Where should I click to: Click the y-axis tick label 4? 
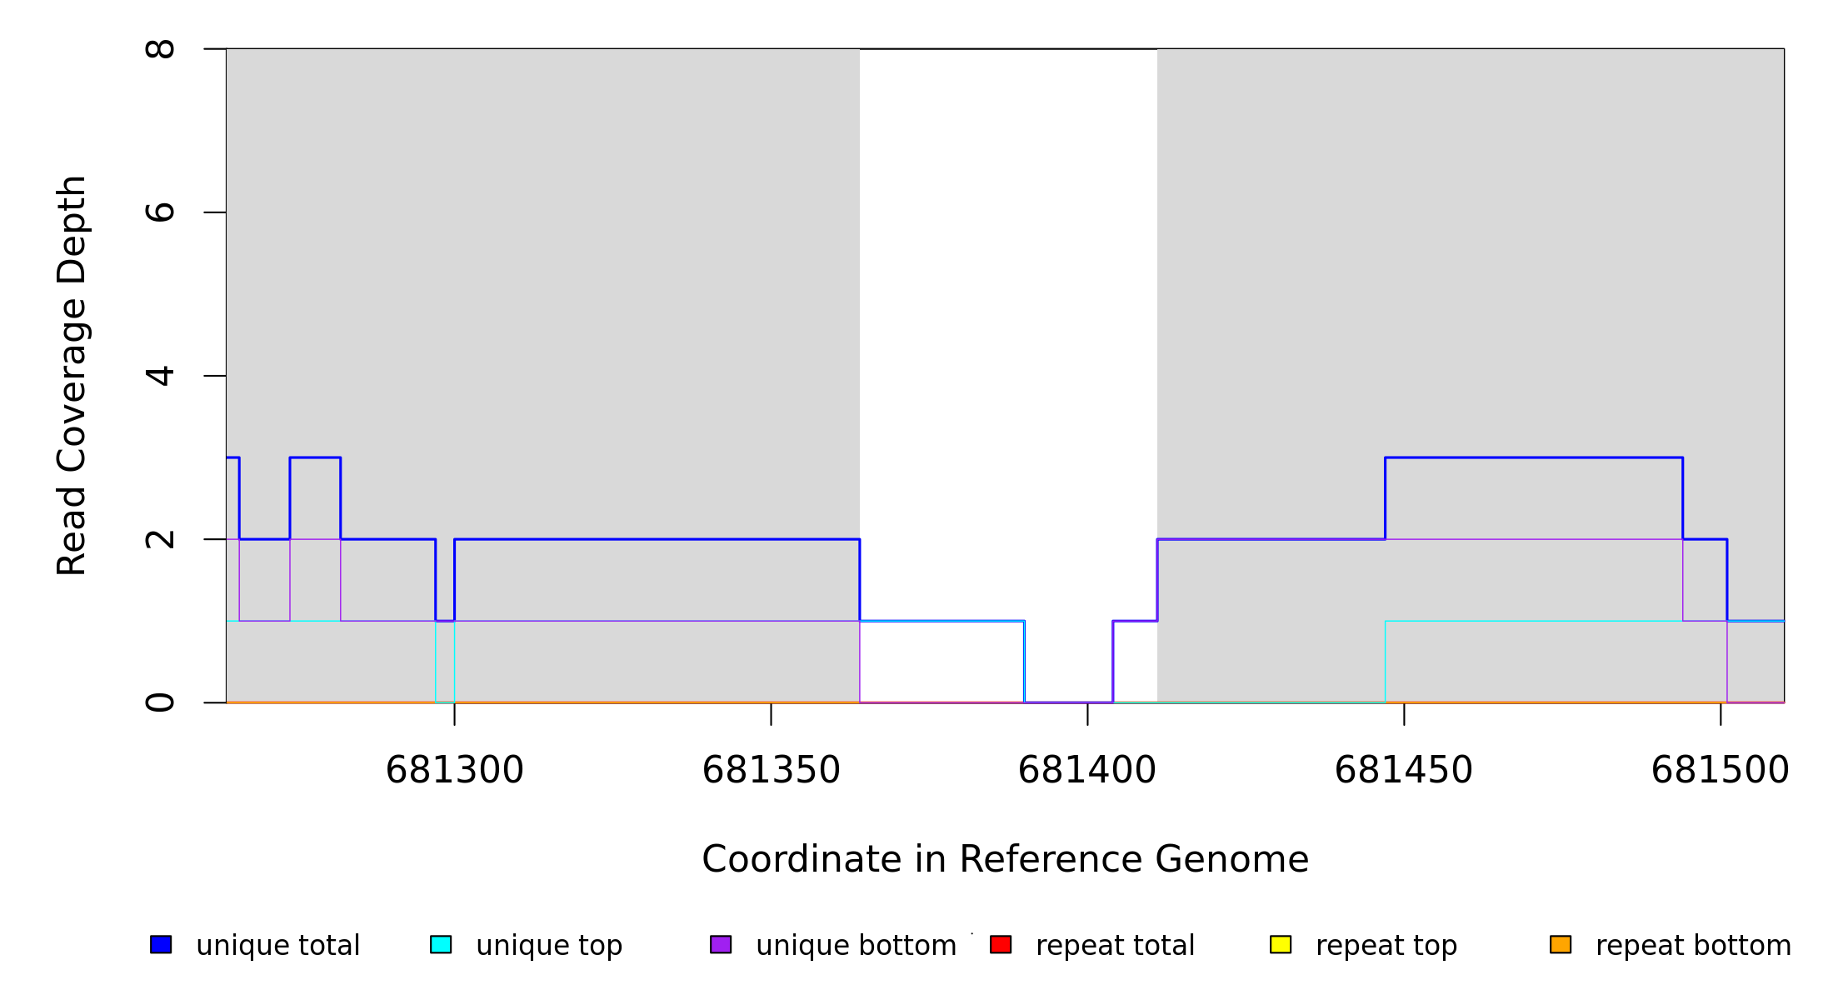[160, 376]
